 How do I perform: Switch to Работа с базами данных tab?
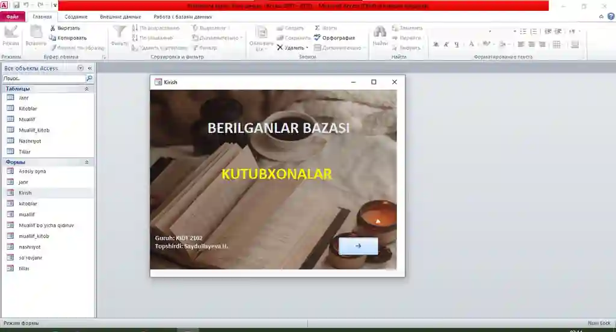coord(183,16)
